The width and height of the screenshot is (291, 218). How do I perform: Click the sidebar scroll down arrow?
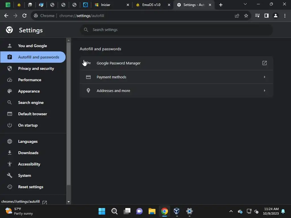click(x=69, y=202)
